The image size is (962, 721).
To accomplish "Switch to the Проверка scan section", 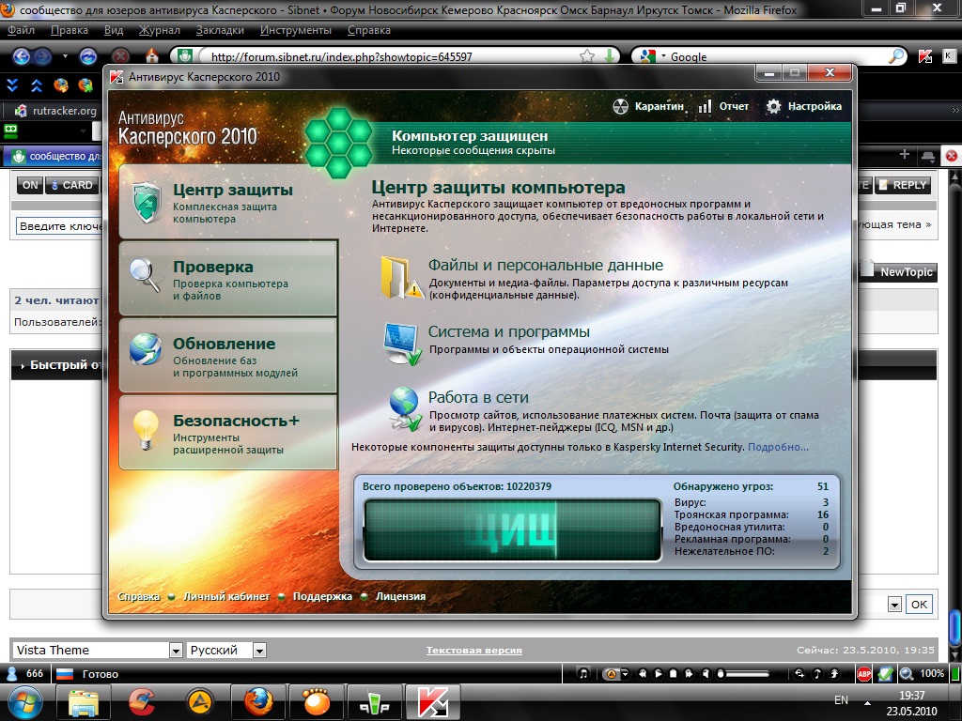I will (x=228, y=279).
